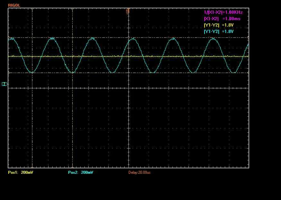Click the Pos2: 200mV label

pos(81,172)
